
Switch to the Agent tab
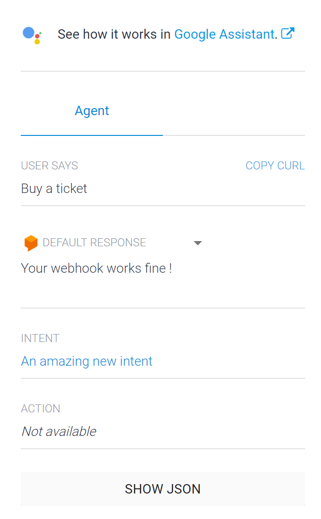(92, 111)
